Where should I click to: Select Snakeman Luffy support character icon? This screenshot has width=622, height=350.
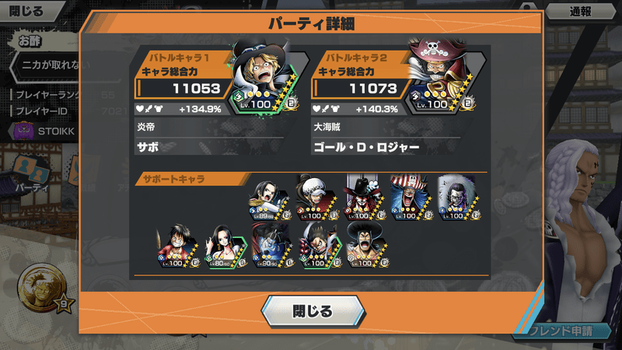point(320,245)
